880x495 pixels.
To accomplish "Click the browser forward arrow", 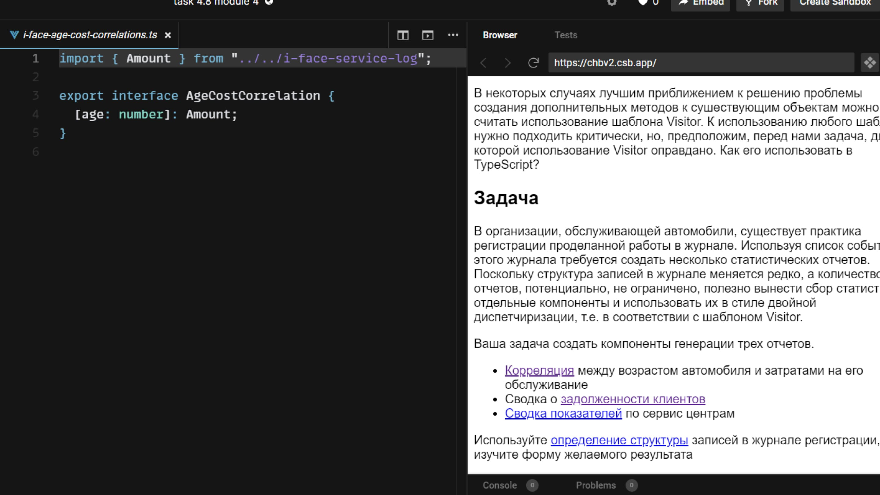I will click(x=508, y=63).
